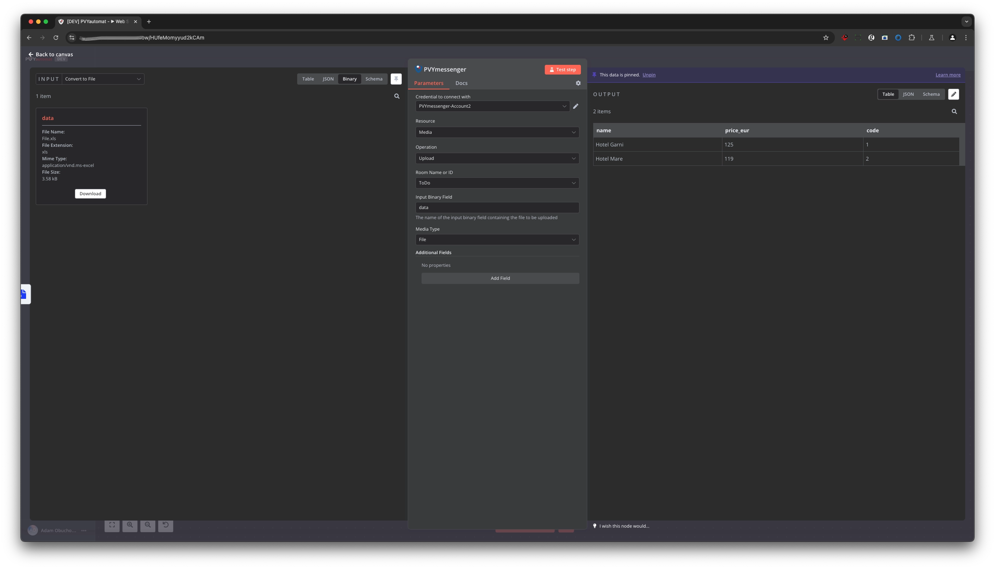The image size is (995, 569).
Task: Open the Media Type File dropdown
Action: (497, 240)
